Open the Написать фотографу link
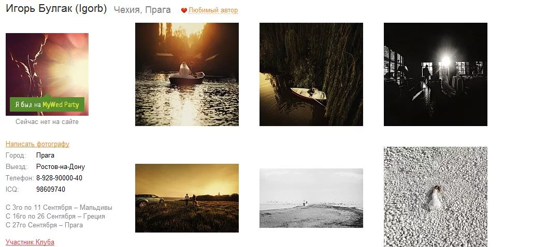The image size is (533, 247). click(37, 144)
